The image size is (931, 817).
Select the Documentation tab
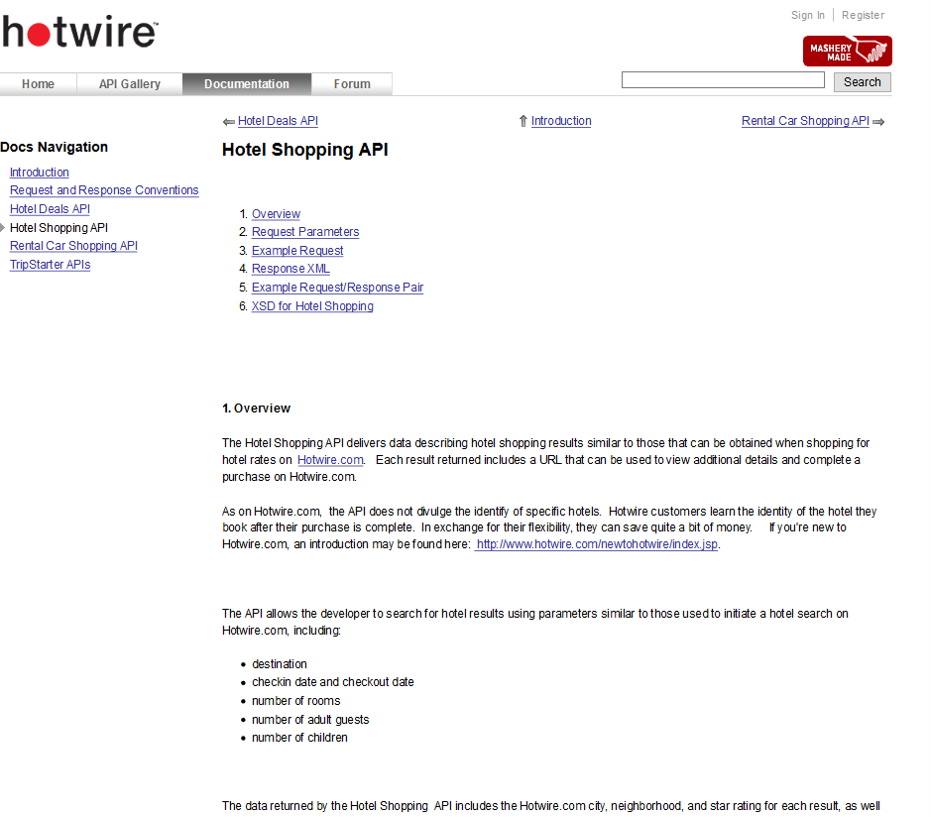pos(247,84)
